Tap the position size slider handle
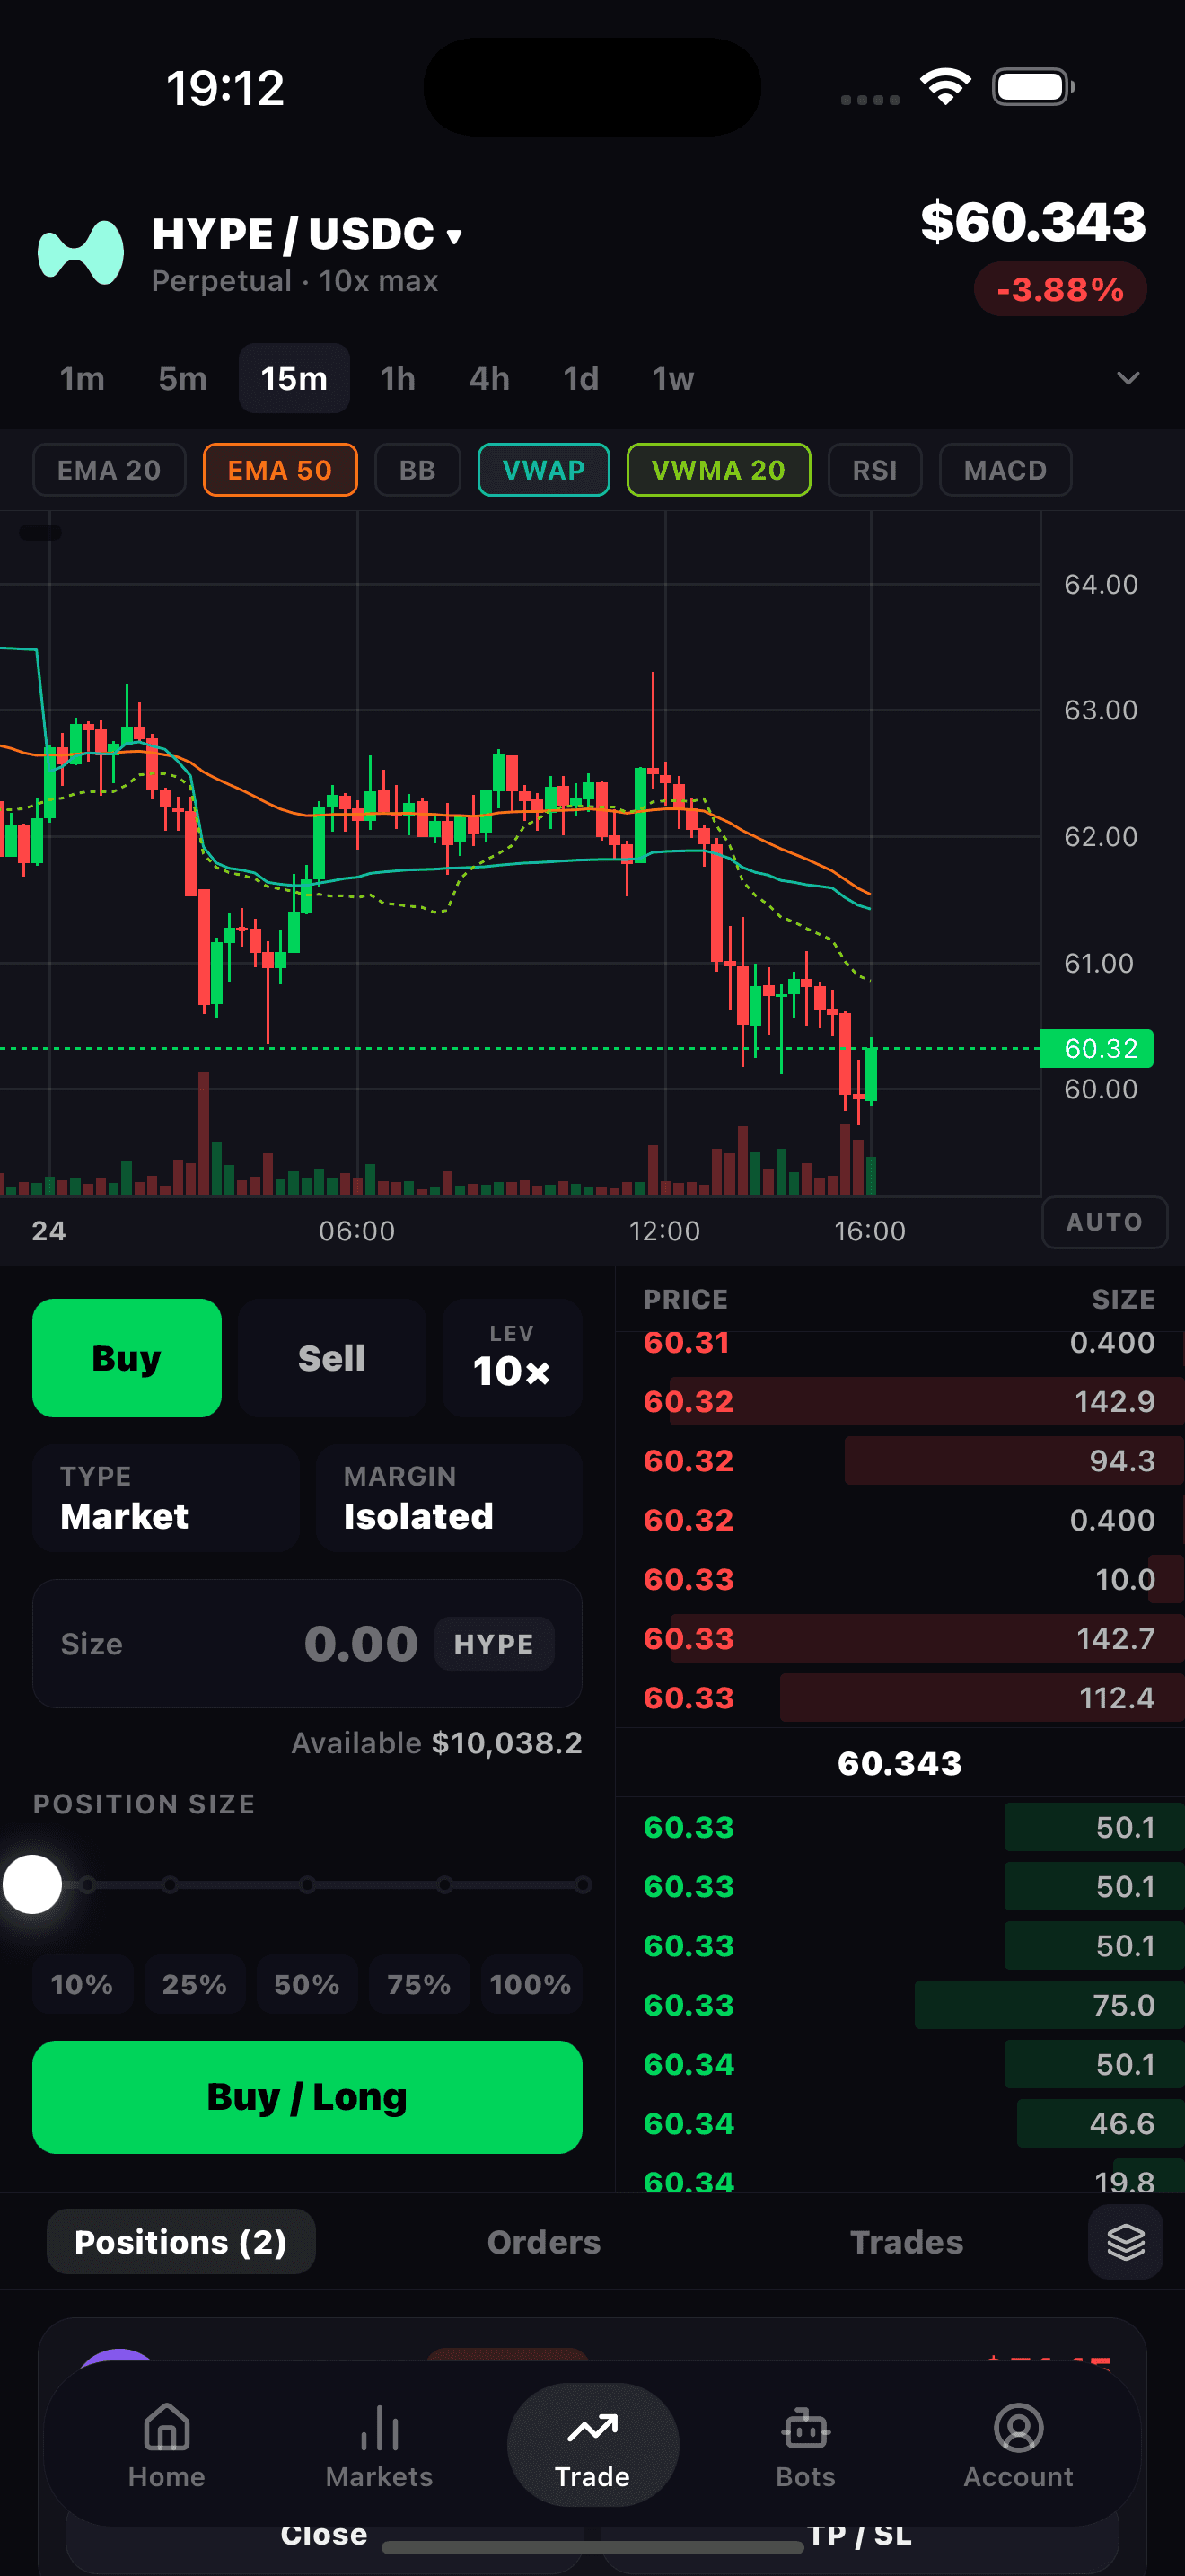Viewport: 1185px width, 2576px height. tap(33, 1884)
